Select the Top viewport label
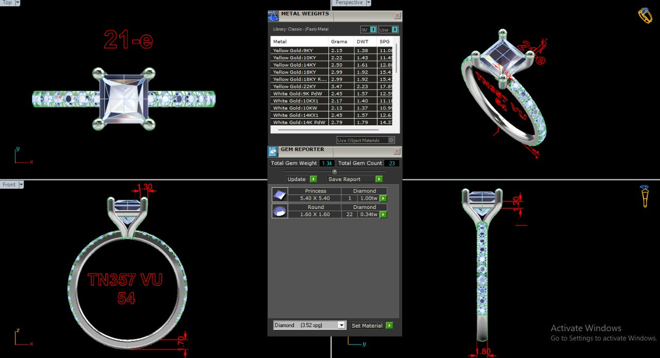 click(x=7, y=3)
